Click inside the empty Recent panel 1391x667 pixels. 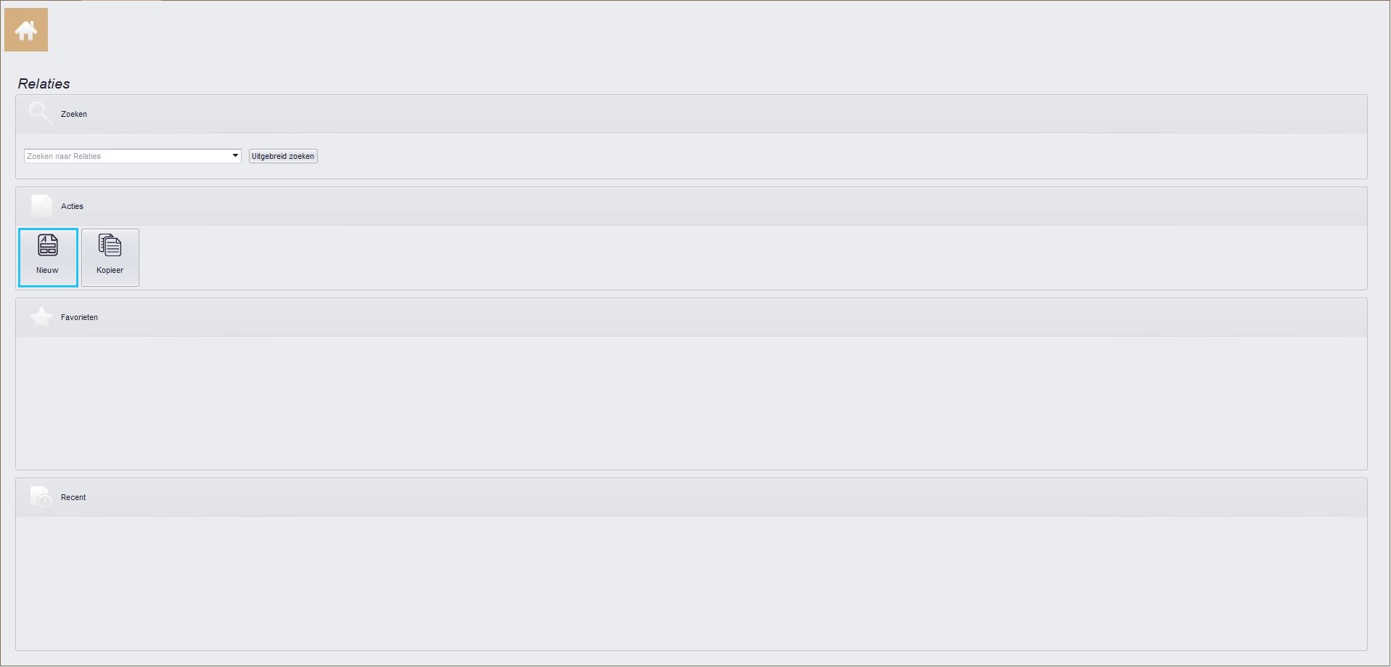click(692, 583)
